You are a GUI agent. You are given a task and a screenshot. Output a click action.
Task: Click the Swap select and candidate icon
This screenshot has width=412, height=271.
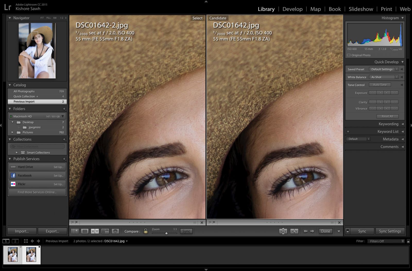coord(283,231)
